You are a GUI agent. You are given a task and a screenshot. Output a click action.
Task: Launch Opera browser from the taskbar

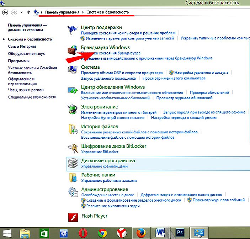coord(83,233)
